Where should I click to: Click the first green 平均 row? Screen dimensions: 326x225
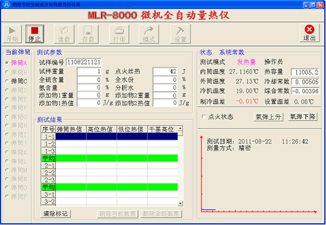click(110, 158)
